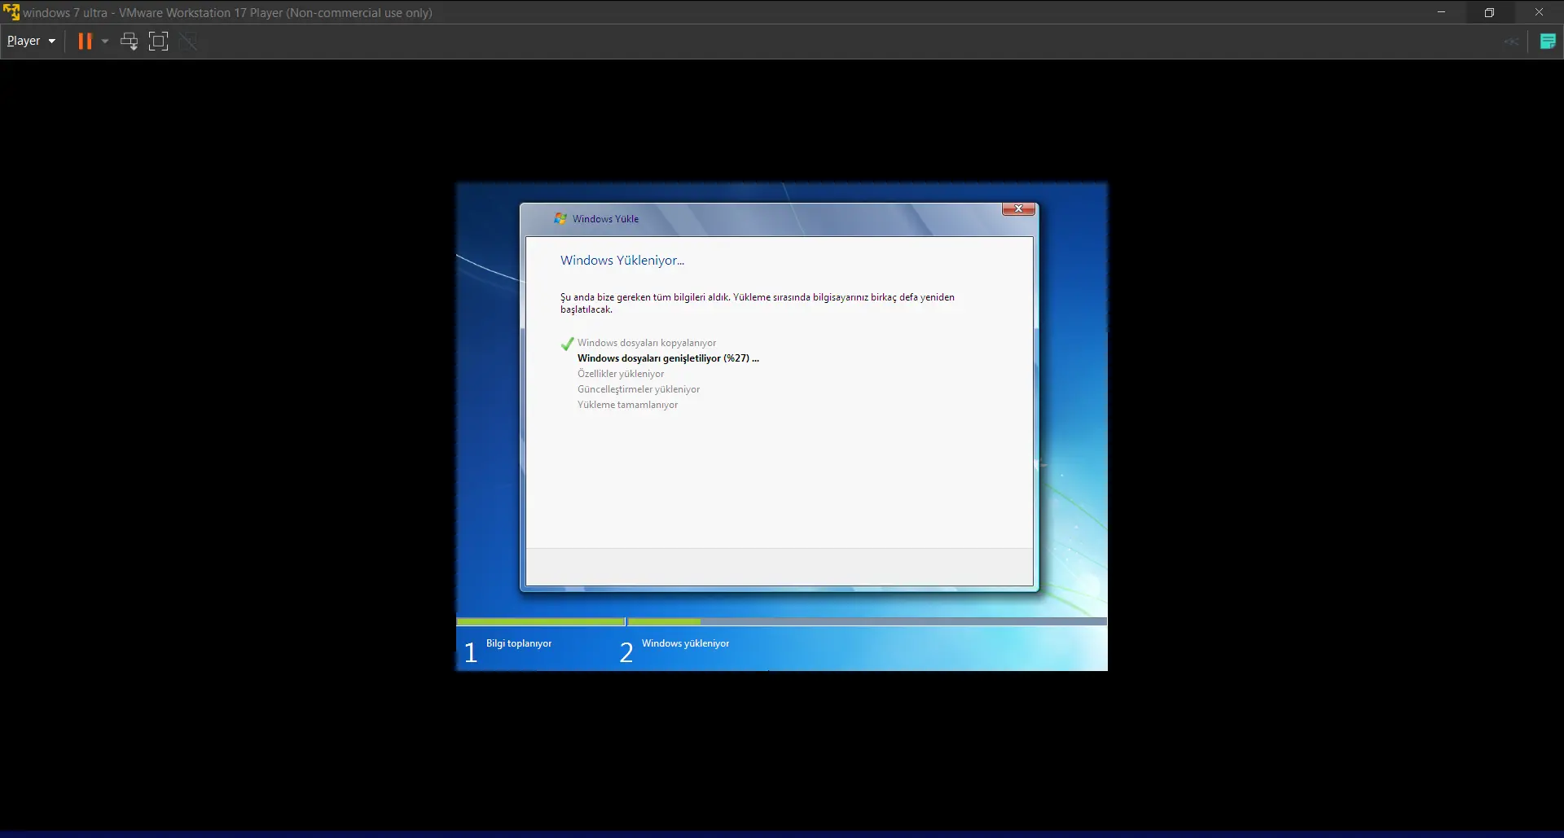Pause the virtual machine with the orange icon

click(85, 41)
